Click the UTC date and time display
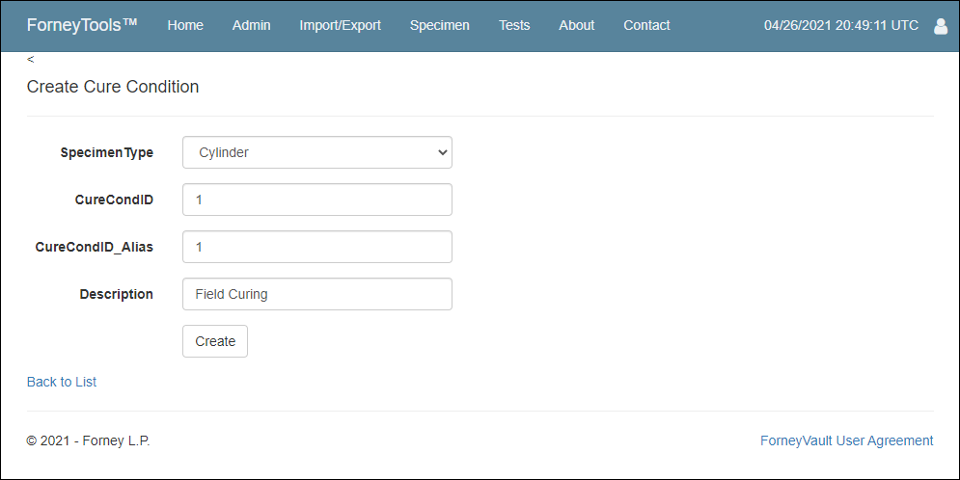 [841, 25]
